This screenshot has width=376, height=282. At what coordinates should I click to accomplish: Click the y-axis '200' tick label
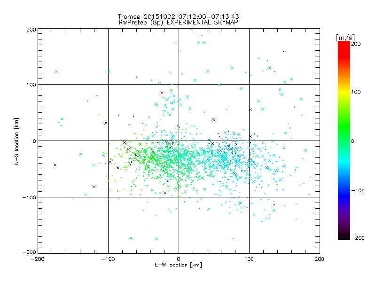pos(31,30)
